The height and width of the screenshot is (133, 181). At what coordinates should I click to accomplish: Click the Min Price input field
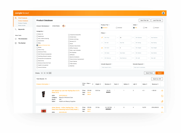click(110, 37)
